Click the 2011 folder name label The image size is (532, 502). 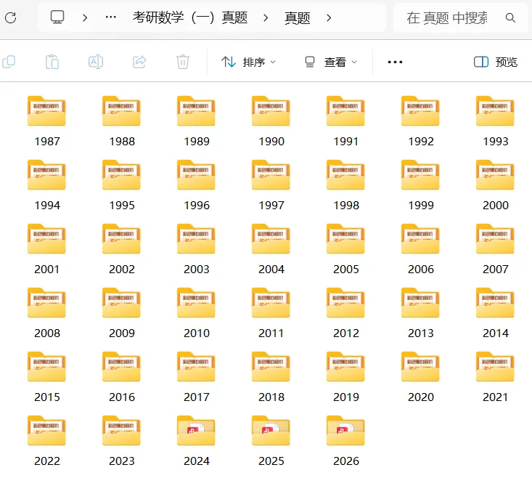point(271,333)
